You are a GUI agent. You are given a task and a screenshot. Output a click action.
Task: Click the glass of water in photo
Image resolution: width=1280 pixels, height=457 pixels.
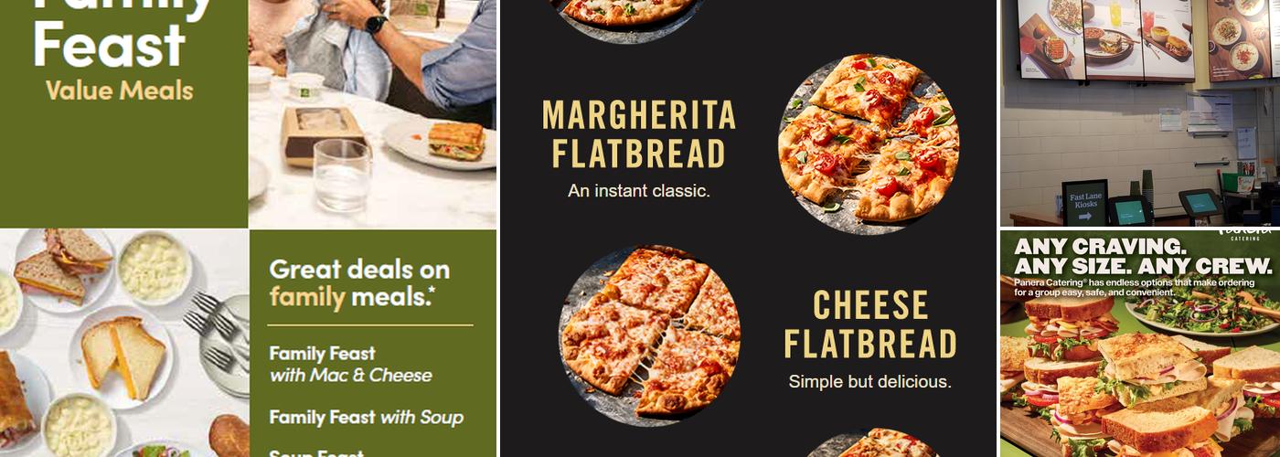click(342, 175)
